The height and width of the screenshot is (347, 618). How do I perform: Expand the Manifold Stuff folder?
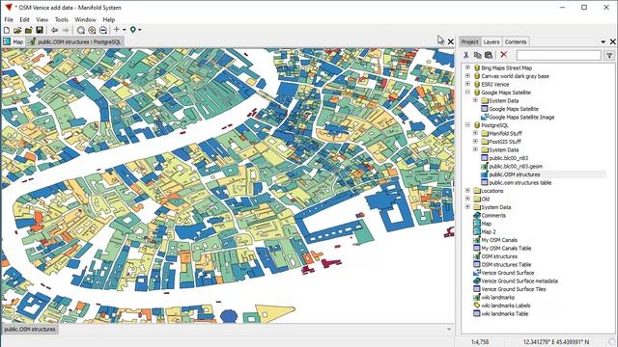click(x=475, y=133)
